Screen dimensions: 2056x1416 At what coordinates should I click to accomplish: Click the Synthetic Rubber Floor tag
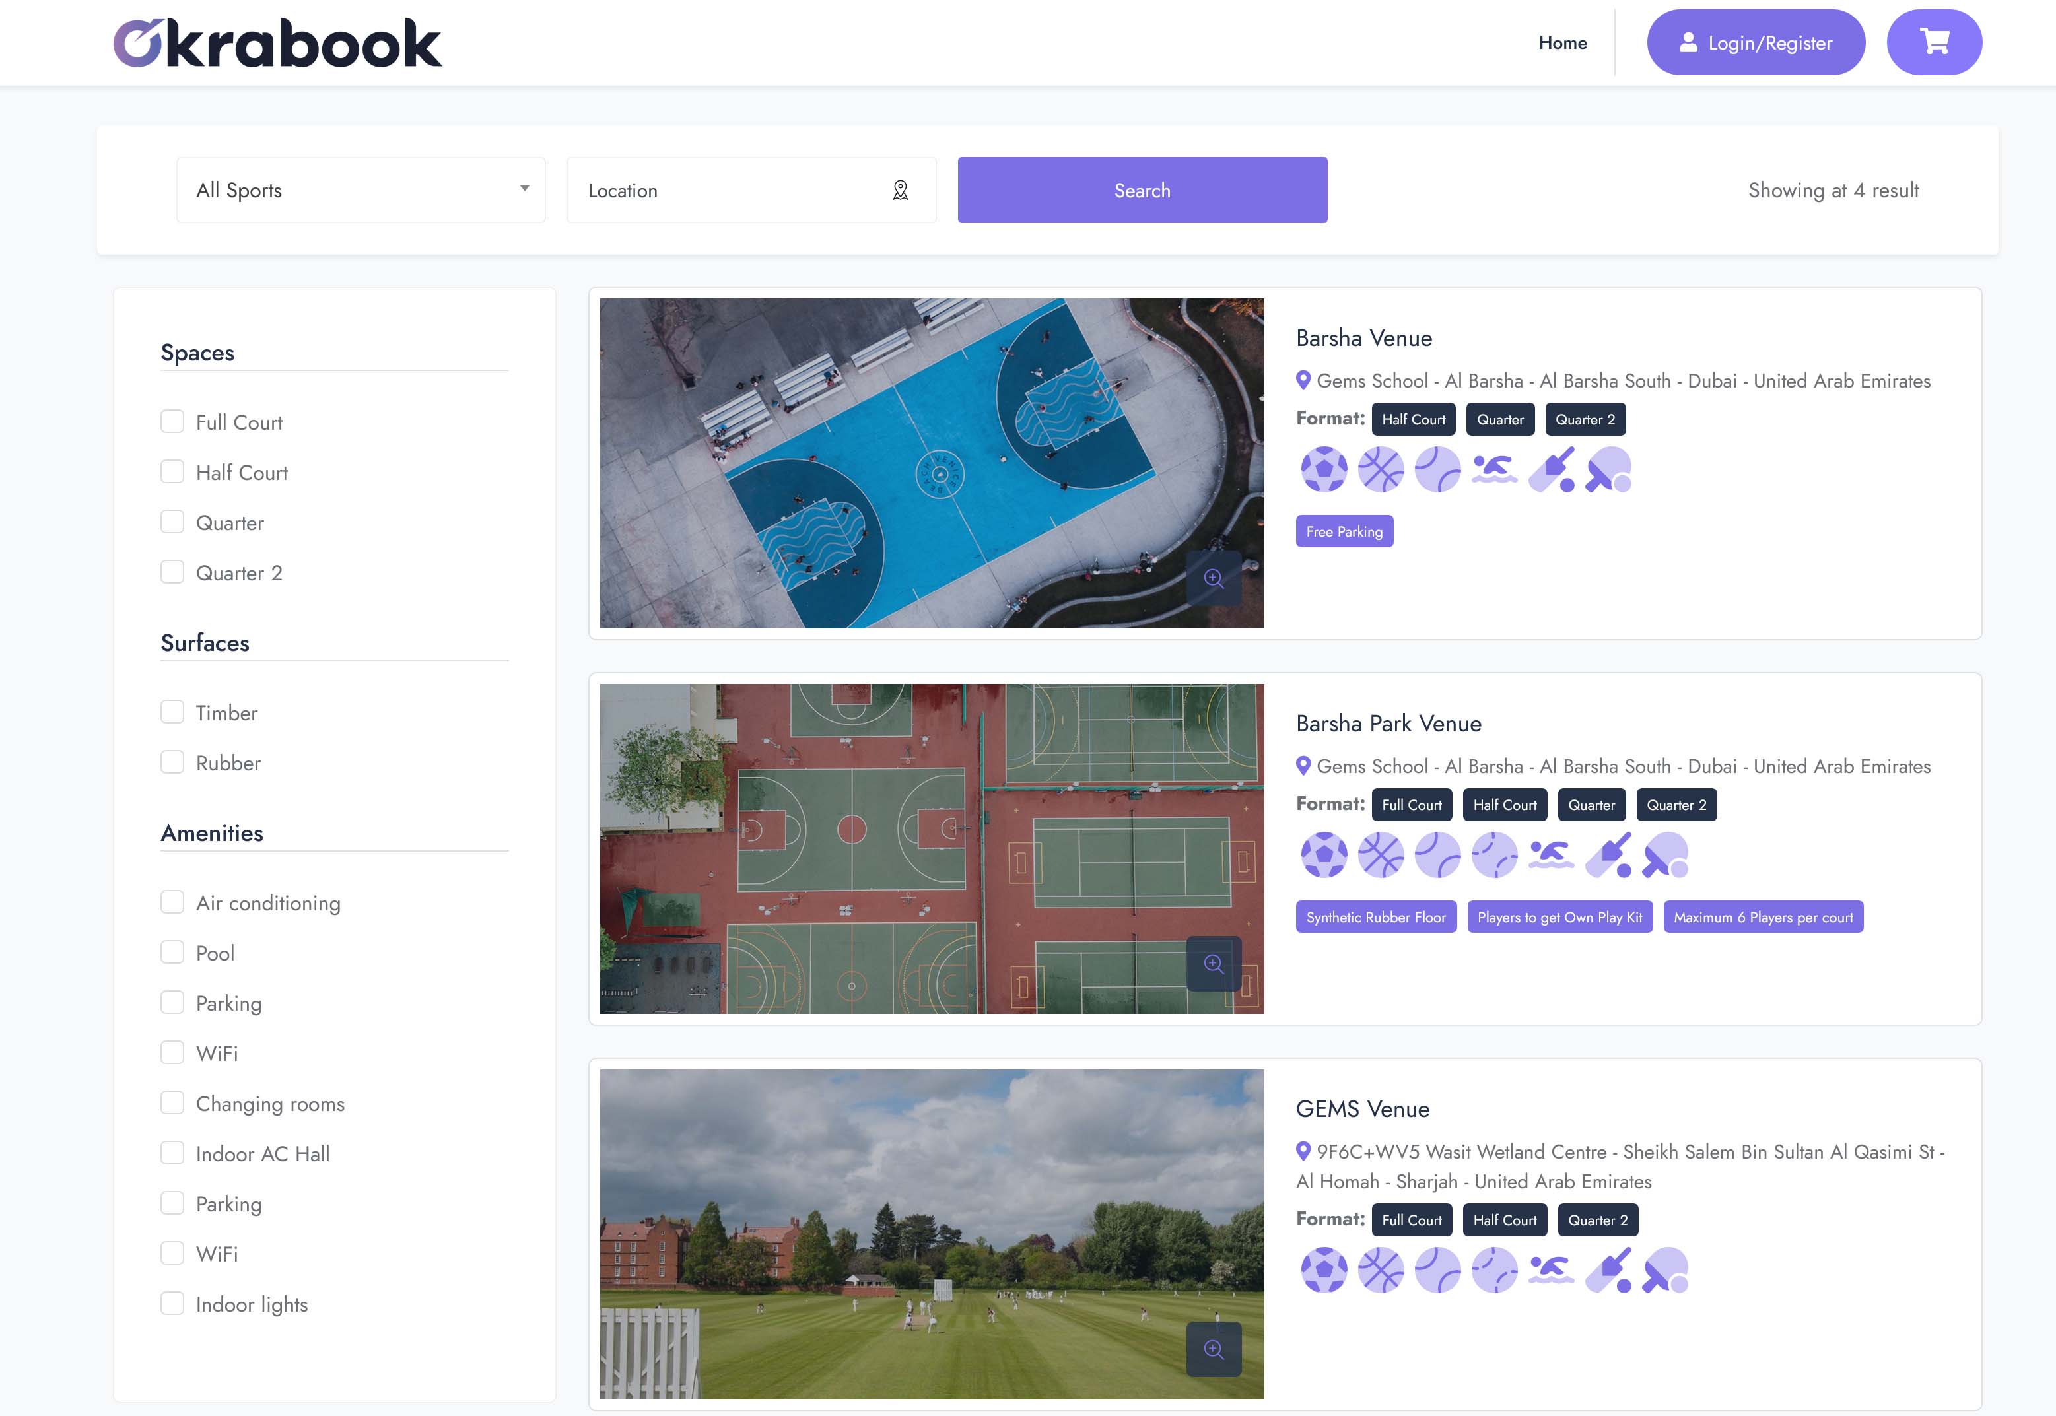(x=1375, y=918)
